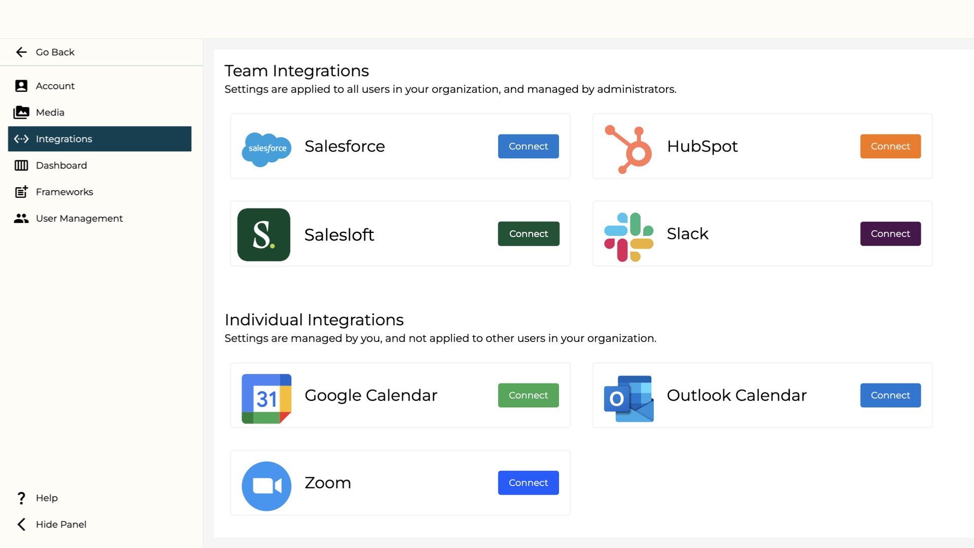Click the Account person icon
Screen dimensions: 974x548
pyautogui.click(x=21, y=86)
